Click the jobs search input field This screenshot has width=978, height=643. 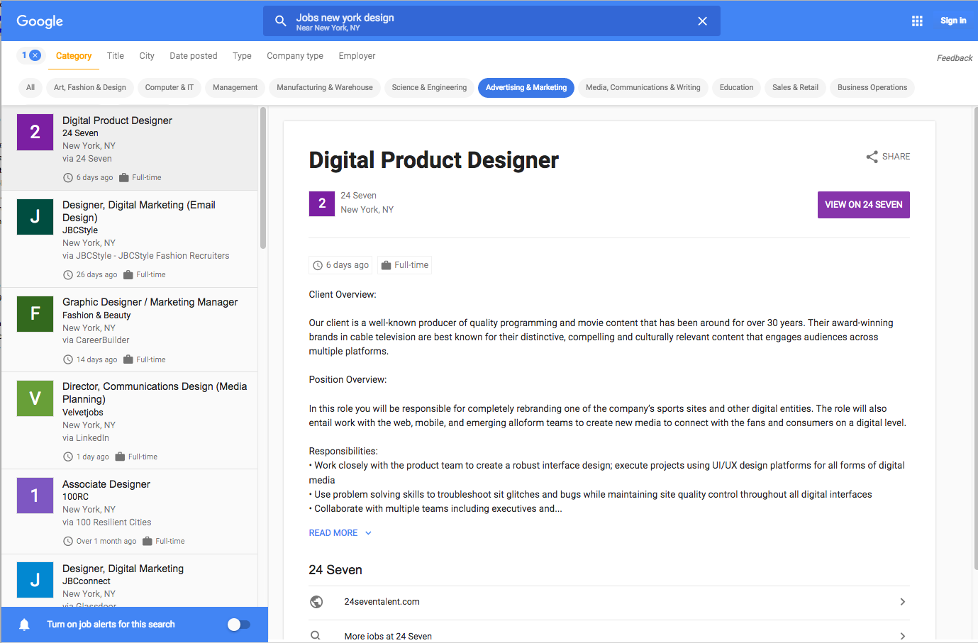(493, 21)
